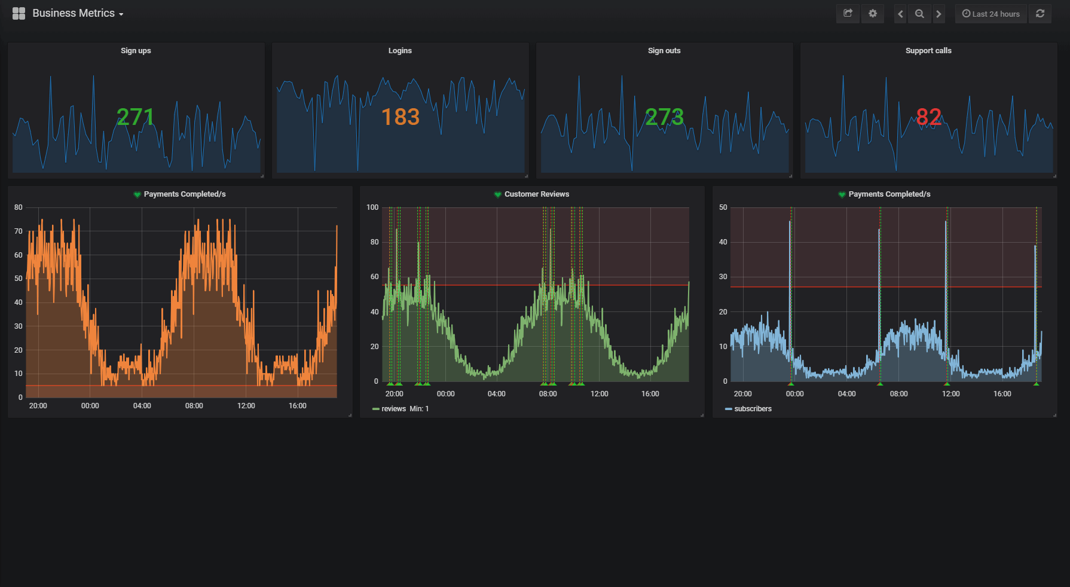Open the orange Payments Completed/s panel title
This screenshot has height=587, width=1070.
185,194
